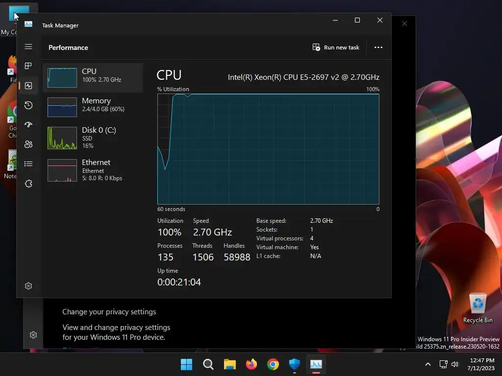Viewport: 502px width, 376px height.
Task: Click the Performance page heading
Action: pos(68,47)
